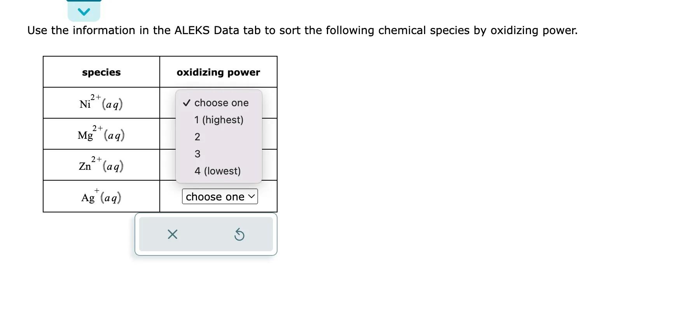The width and height of the screenshot is (688, 314).
Task: Click the X inside the answer toolbar panel
Action: pos(172,234)
